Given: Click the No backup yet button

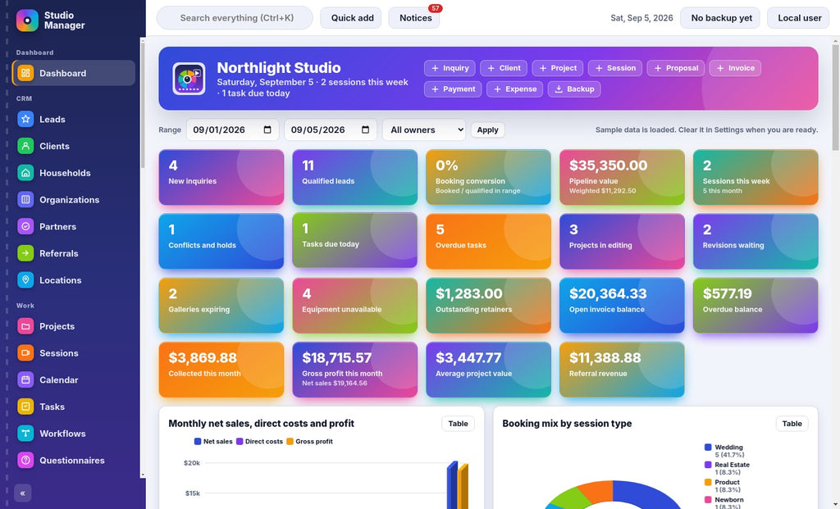Looking at the screenshot, I should coord(721,18).
